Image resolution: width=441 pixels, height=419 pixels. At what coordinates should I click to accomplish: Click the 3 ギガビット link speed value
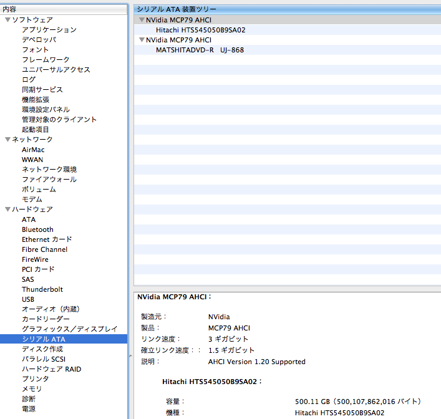[228, 339]
